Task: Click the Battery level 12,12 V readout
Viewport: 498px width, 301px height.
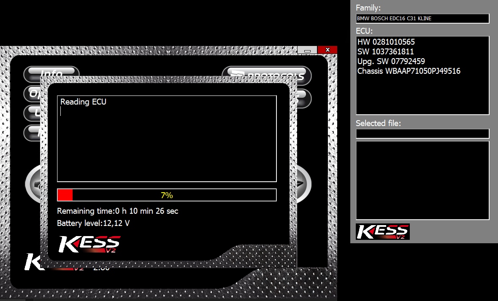Action: pos(93,223)
